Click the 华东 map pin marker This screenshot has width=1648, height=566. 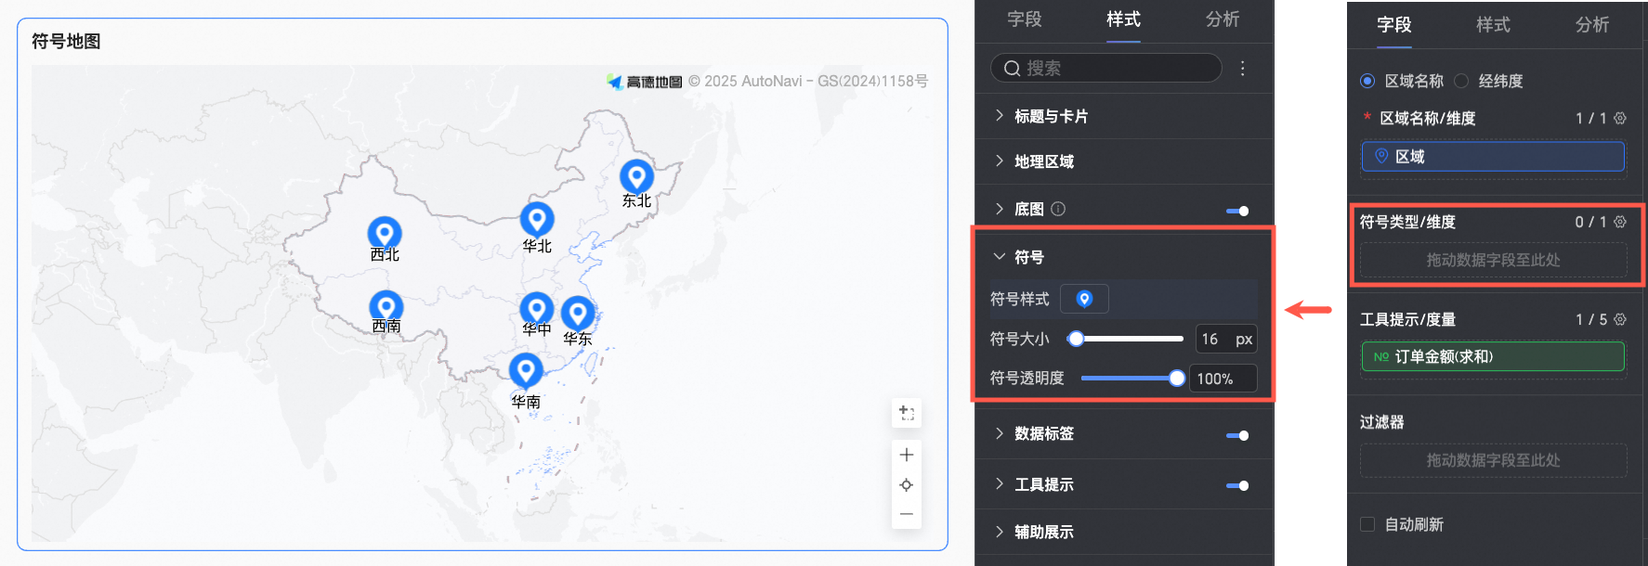tap(578, 314)
